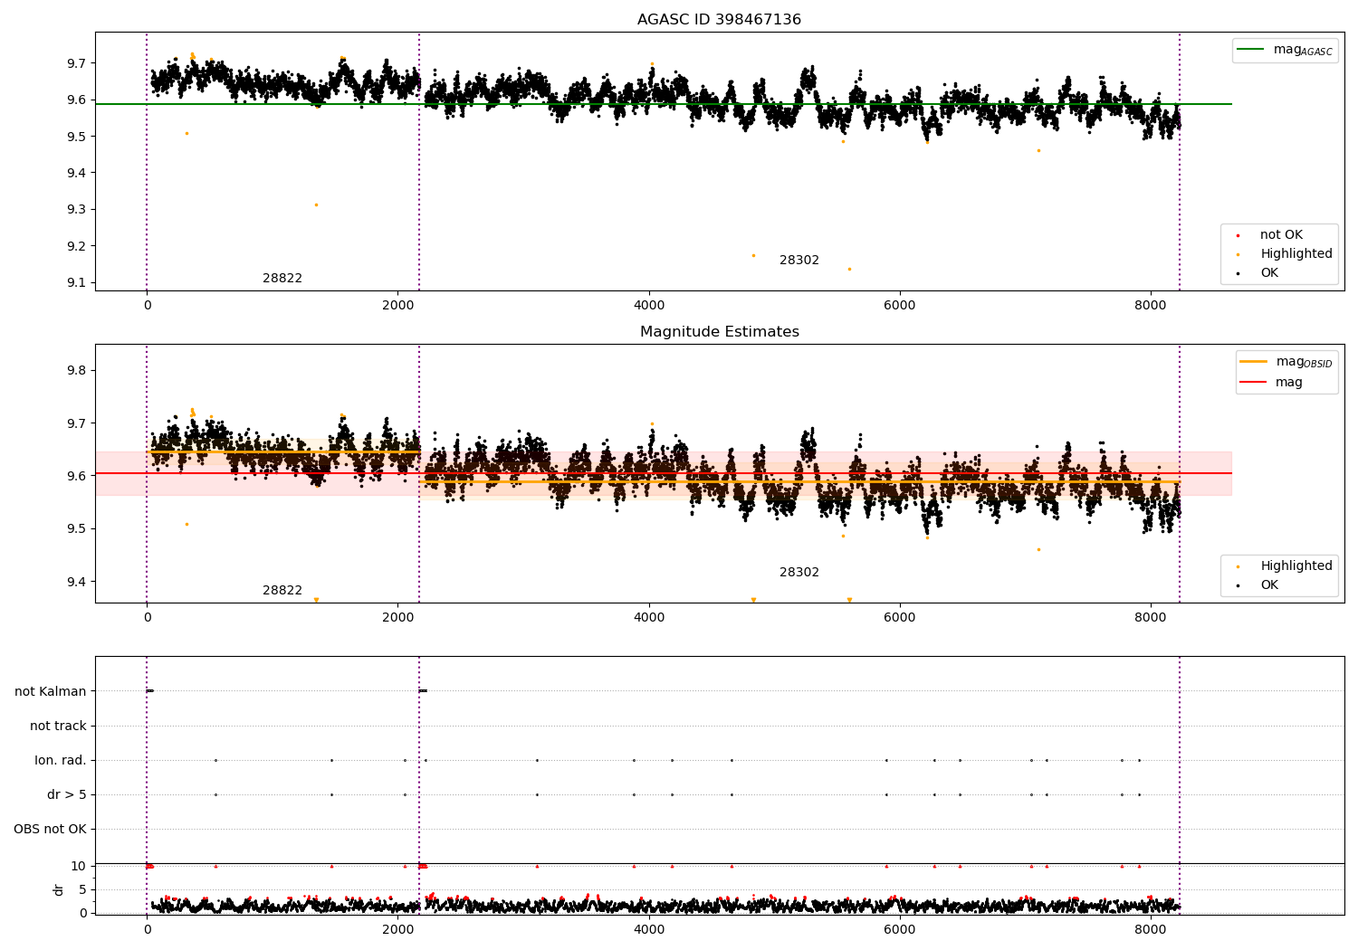Screen dimensions: 1358x950
Task: Click orange mag OBSID line sample in legend
Action: tap(1253, 362)
